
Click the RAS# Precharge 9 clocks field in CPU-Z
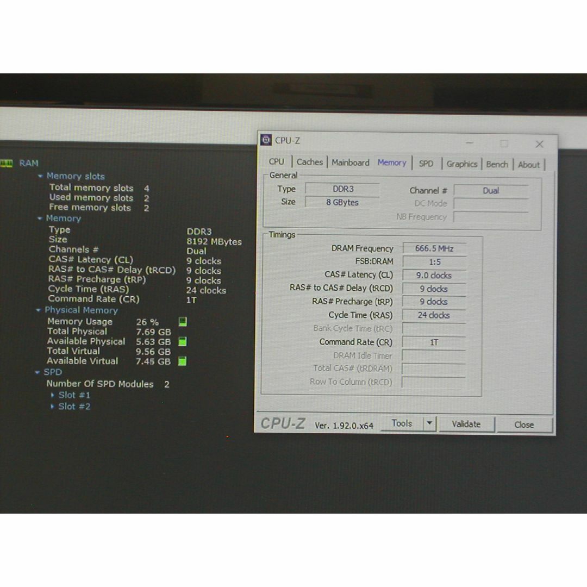pyautogui.click(x=434, y=302)
